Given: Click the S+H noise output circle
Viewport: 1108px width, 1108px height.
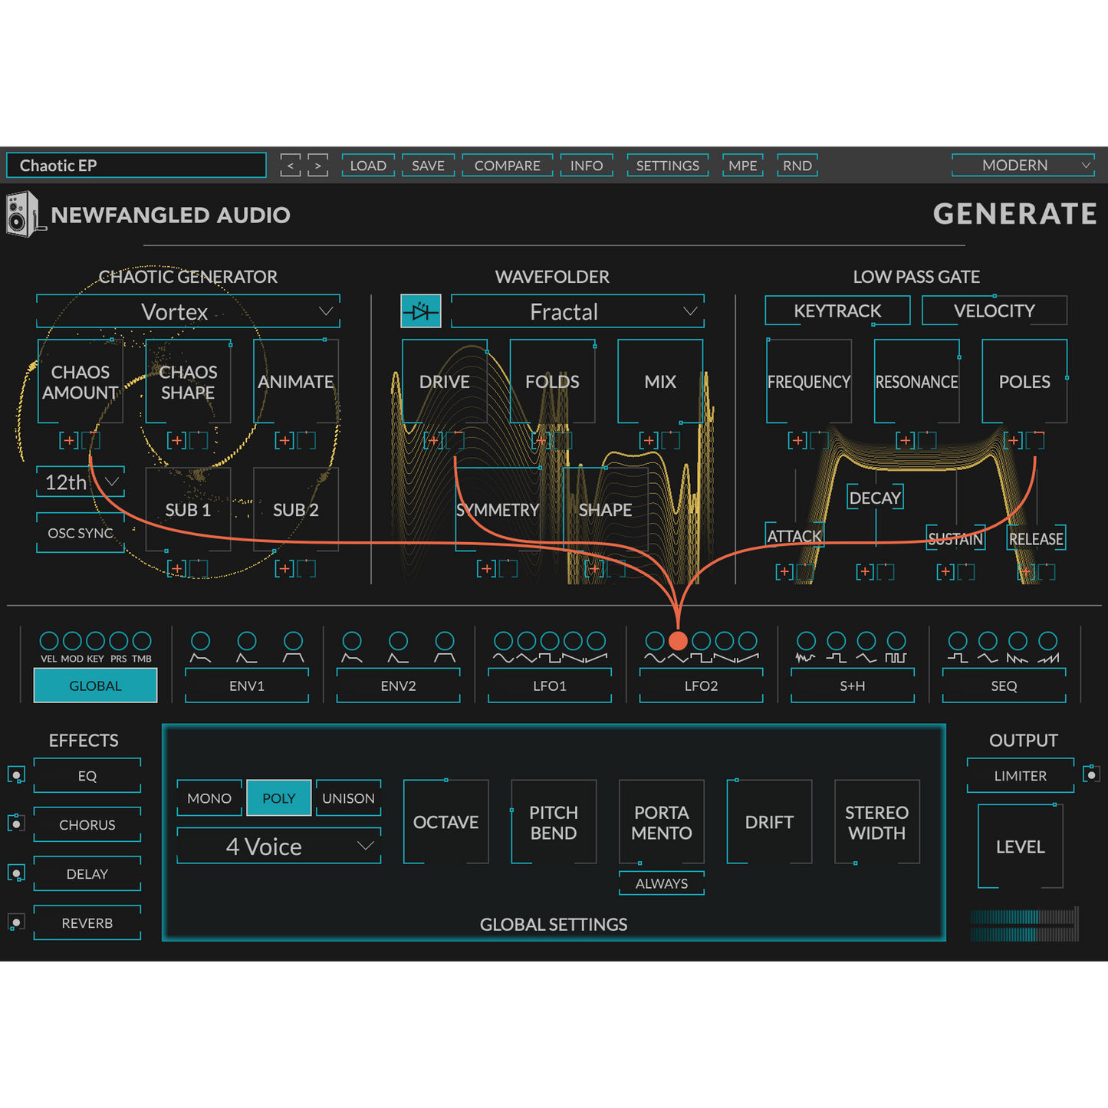Looking at the screenshot, I should pos(806,641).
